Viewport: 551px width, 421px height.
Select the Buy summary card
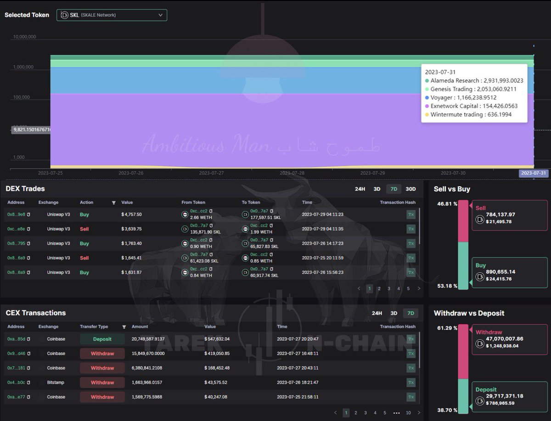(510, 272)
